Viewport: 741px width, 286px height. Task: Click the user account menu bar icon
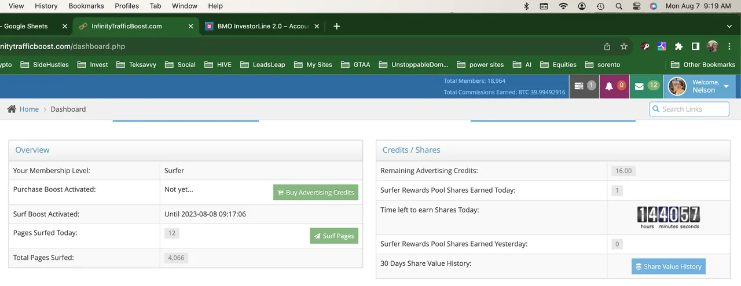pos(582,6)
